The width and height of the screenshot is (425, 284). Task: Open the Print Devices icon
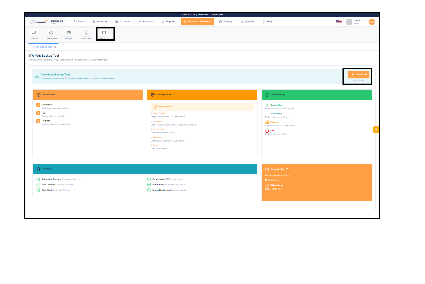click(x=51, y=33)
